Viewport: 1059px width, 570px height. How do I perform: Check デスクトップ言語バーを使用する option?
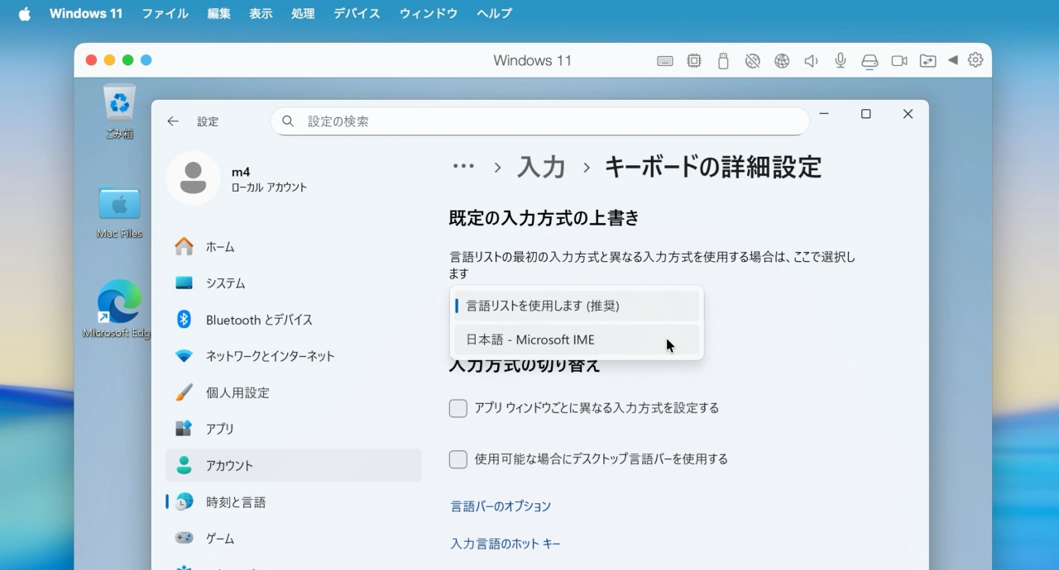(458, 459)
